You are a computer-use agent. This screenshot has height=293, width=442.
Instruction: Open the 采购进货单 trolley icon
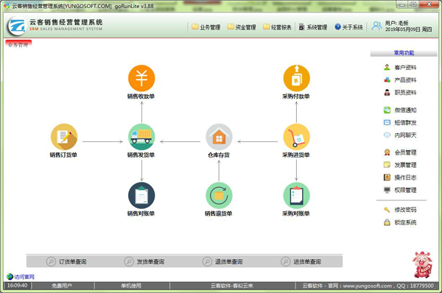296,137
